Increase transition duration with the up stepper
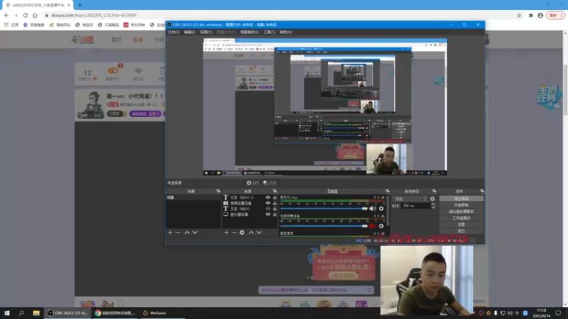The image size is (568, 319). coord(433,204)
